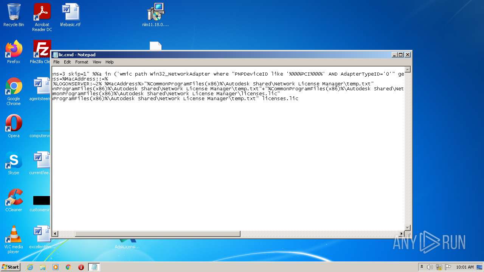The image size is (484, 272).
Task: Launch Google Chrome desktop shortcut
Action: [14, 91]
